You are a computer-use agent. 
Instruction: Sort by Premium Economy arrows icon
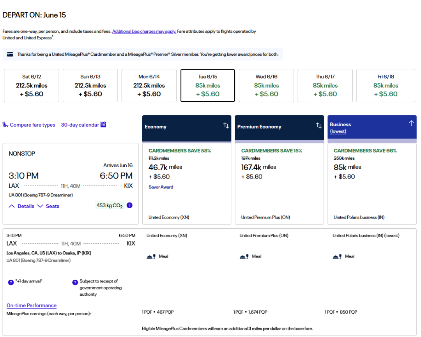click(x=319, y=125)
